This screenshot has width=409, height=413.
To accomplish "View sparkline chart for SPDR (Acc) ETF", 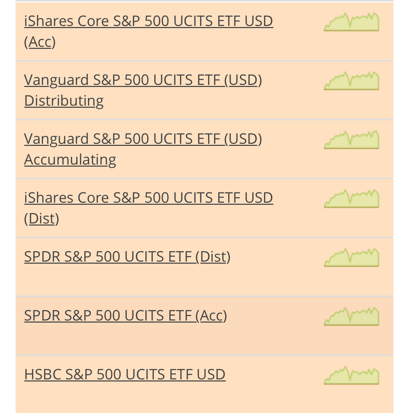I will click(351, 316).
